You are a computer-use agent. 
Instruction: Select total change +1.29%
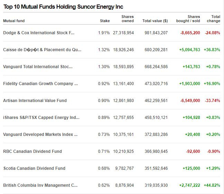point(213,168)
